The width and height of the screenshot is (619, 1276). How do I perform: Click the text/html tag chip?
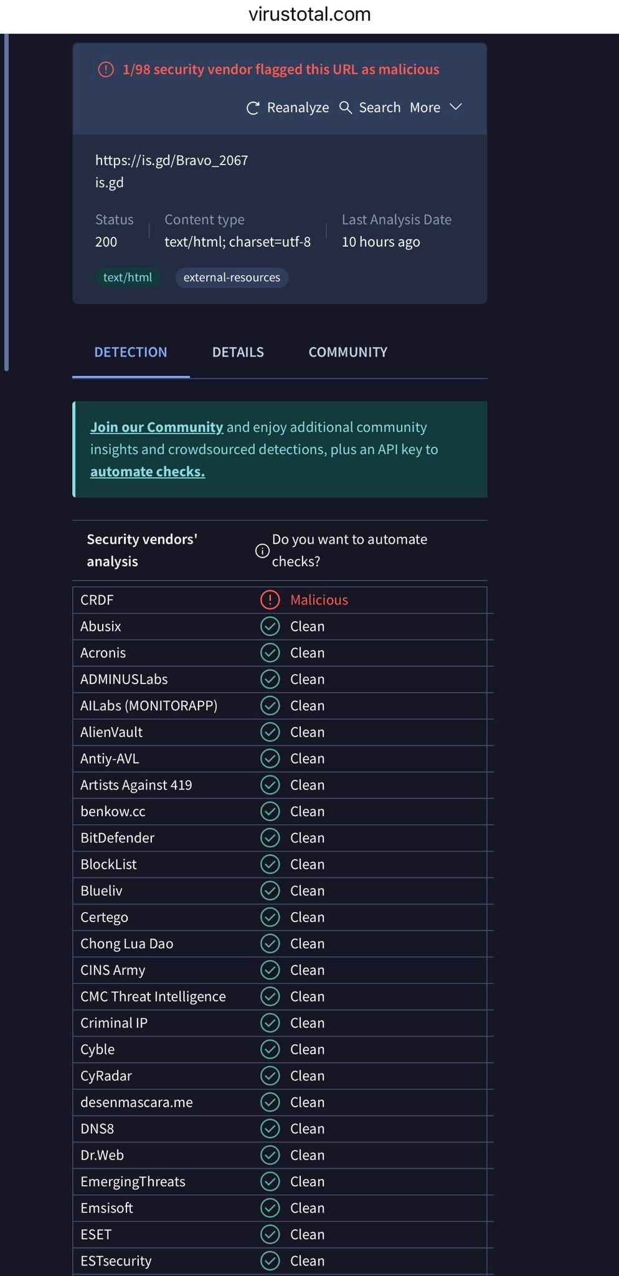pyautogui.click(x=128, y=278)
